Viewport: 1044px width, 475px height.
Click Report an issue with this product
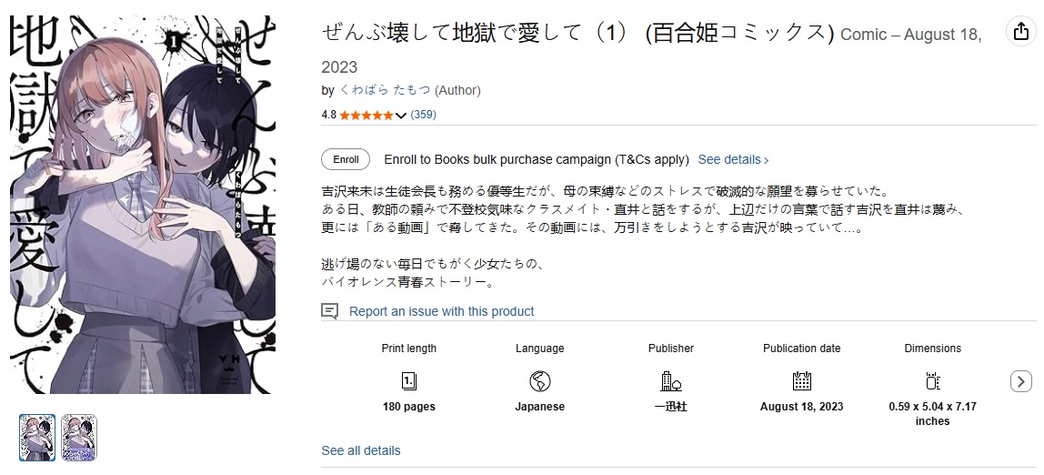point(441,311)
